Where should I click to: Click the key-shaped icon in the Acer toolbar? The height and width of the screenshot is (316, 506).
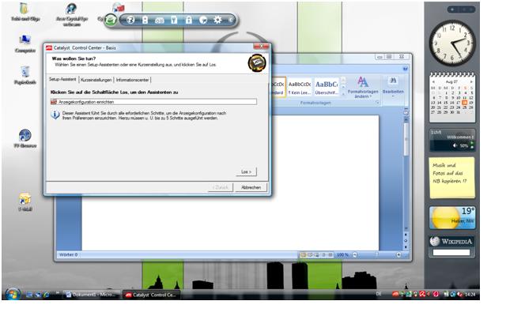[174, 20]
